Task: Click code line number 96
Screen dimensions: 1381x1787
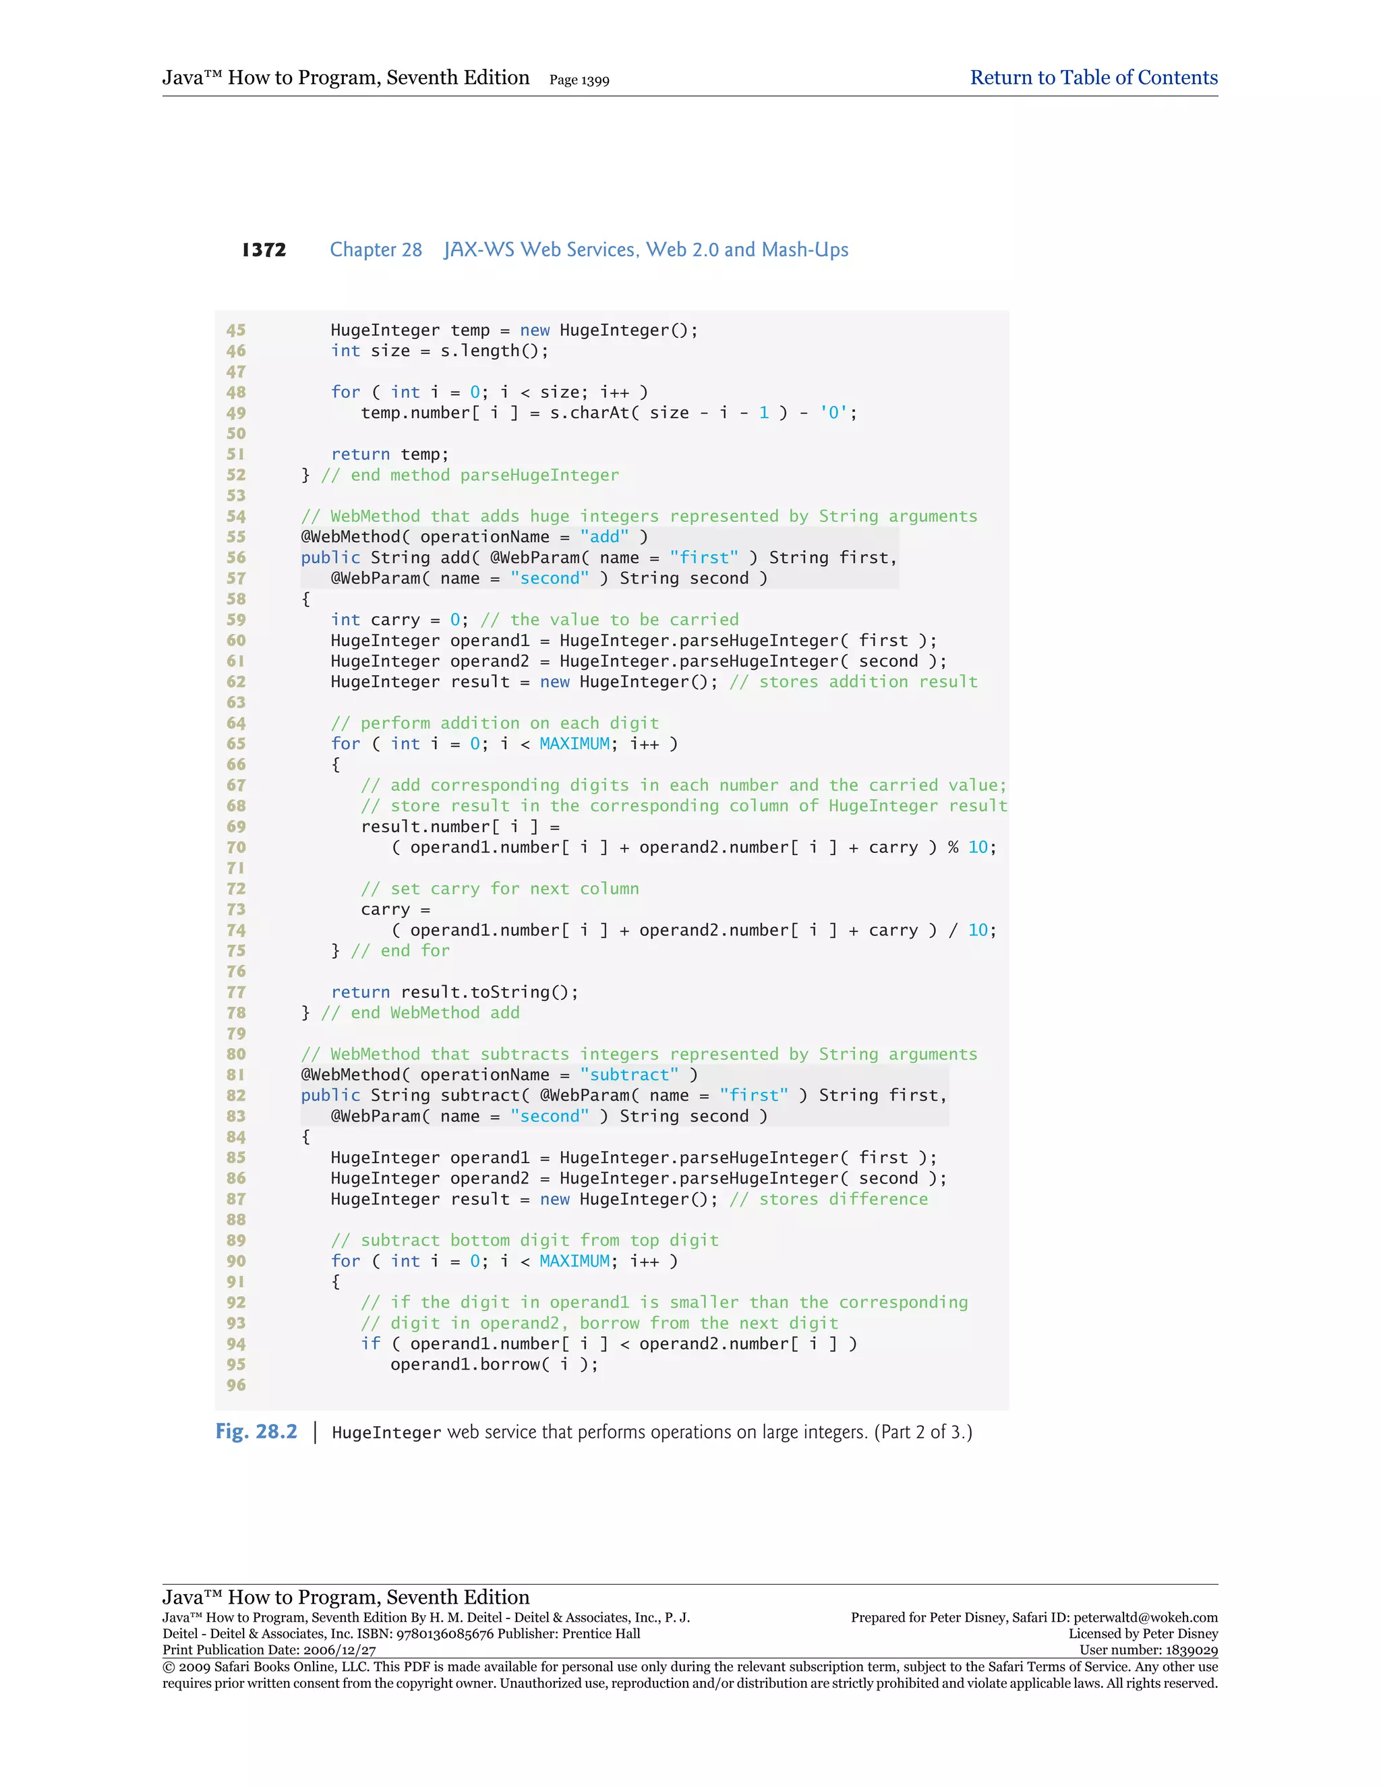Action: [235, 1384]
